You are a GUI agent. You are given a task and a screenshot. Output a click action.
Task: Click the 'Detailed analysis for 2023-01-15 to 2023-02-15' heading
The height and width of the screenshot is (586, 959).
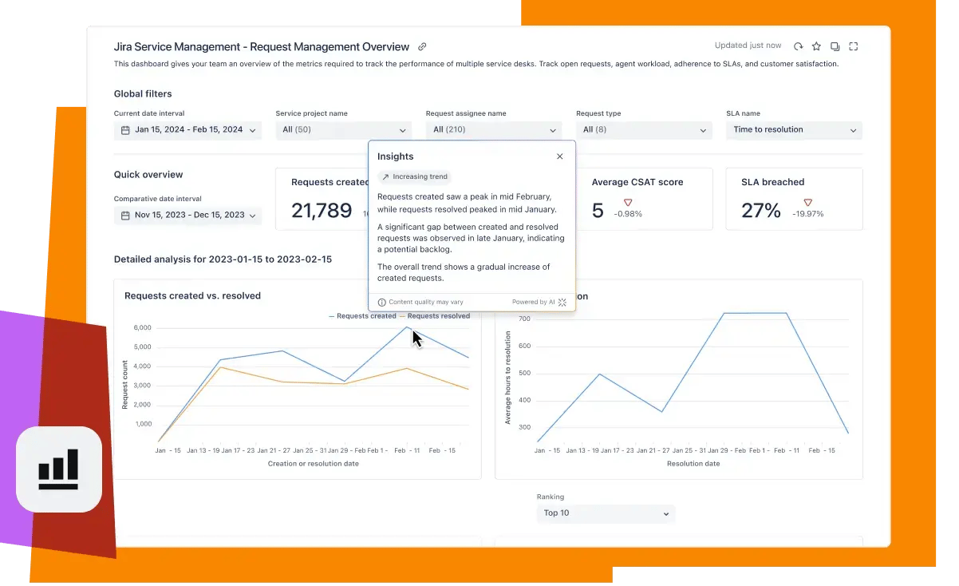[x=223, y=259]
